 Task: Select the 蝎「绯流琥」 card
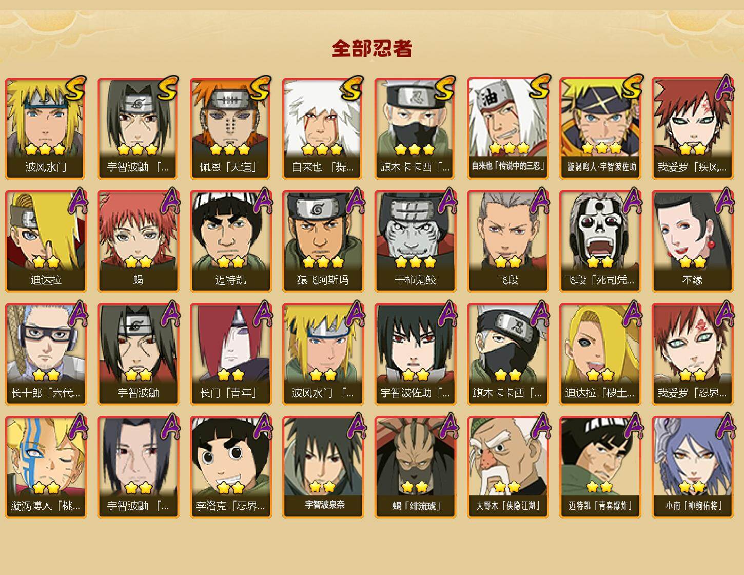click(415, 467)
